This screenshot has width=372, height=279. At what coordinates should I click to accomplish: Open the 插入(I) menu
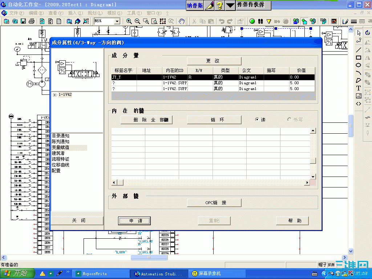click(76, 13)
